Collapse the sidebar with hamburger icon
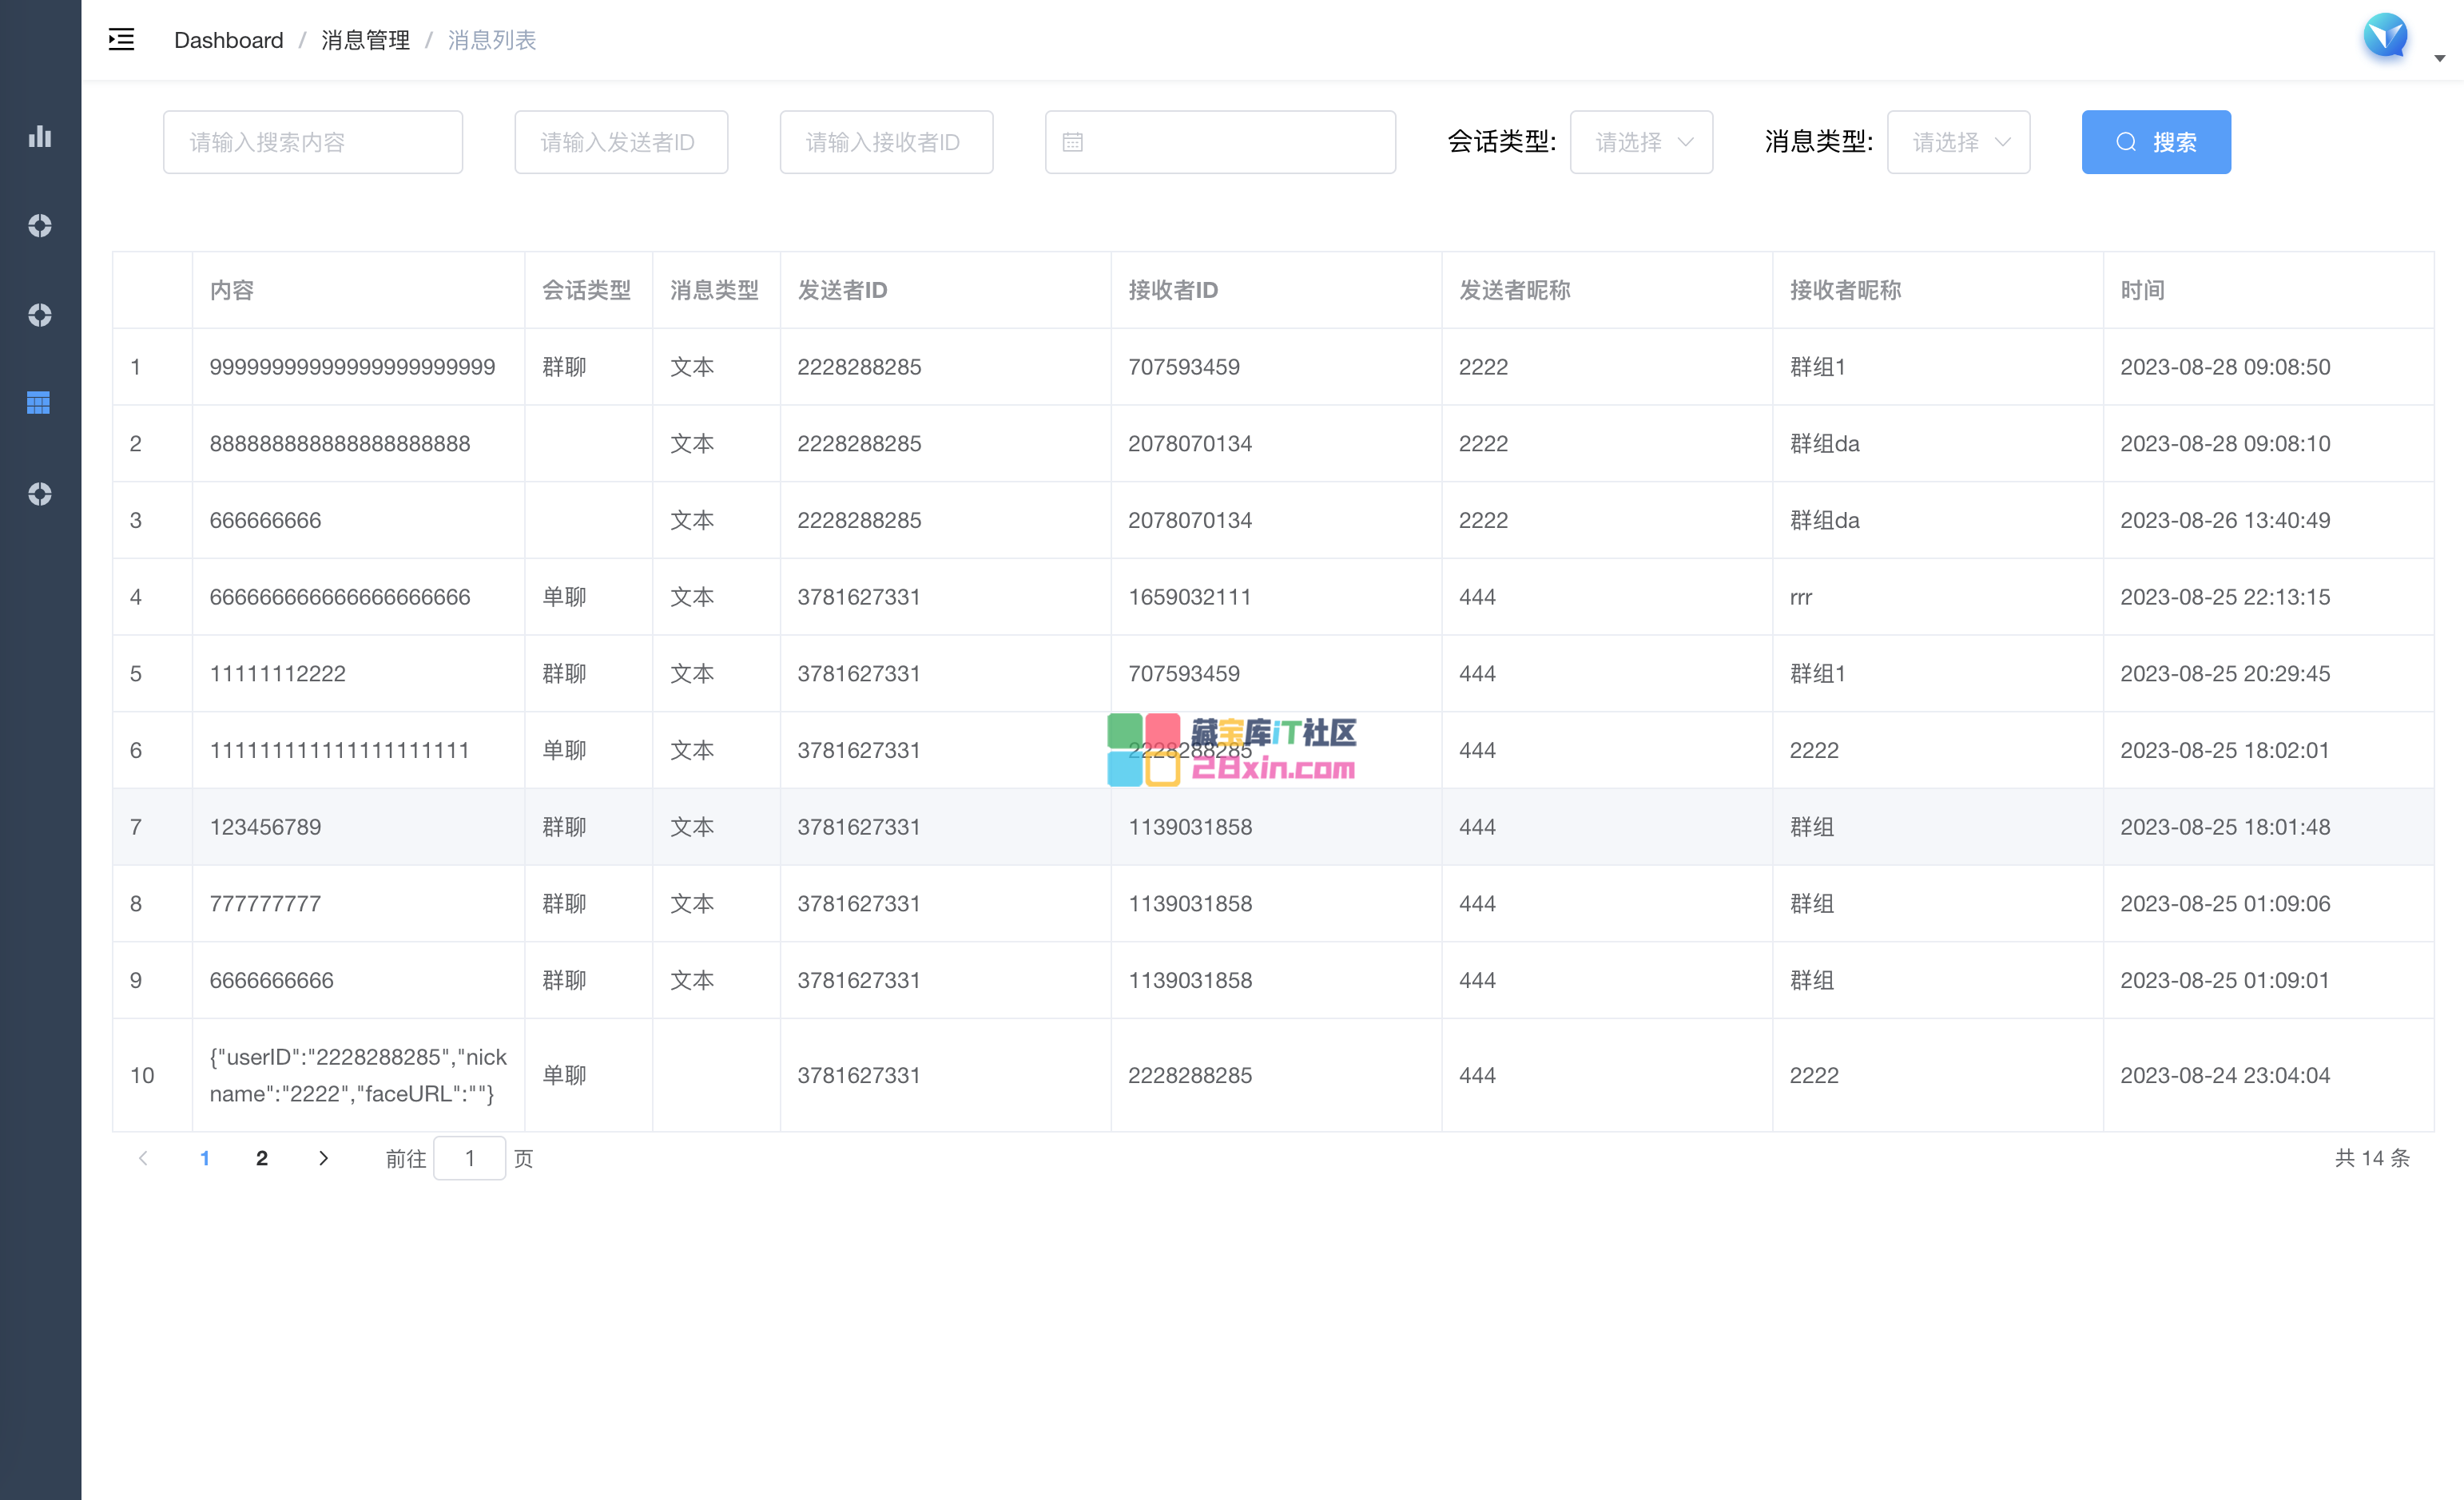This screenshot has width=2464, height=1500. tap(121, 40)
